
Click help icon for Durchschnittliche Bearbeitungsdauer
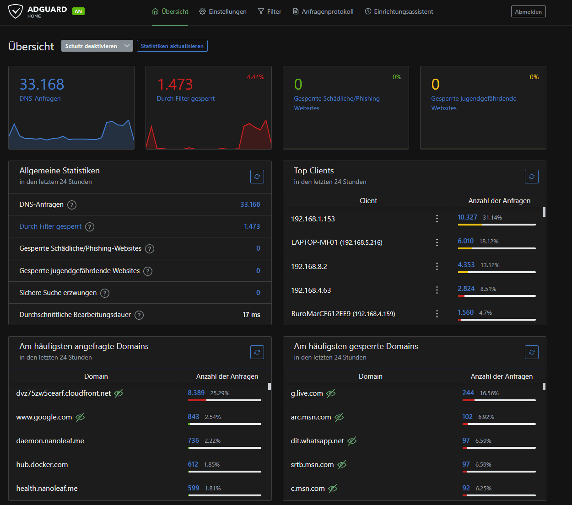point(139,315)
